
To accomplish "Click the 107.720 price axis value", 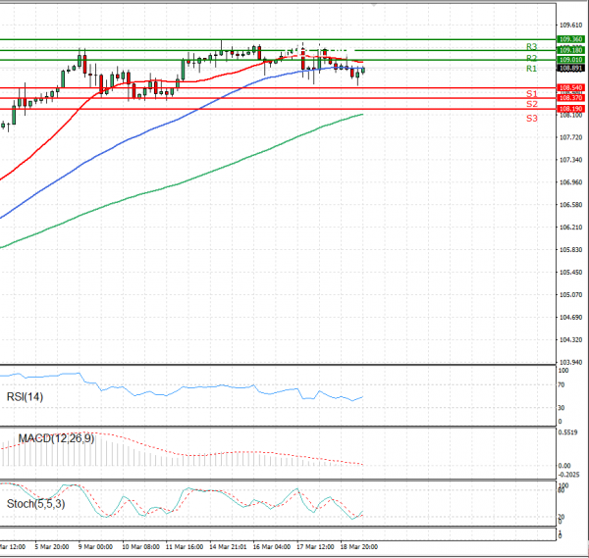I will pyautogui.click(x=571, y=137).
